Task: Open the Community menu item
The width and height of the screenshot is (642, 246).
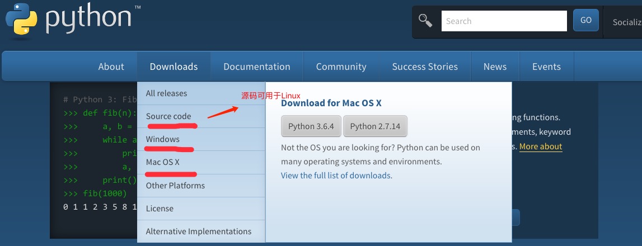Action: 341,67
